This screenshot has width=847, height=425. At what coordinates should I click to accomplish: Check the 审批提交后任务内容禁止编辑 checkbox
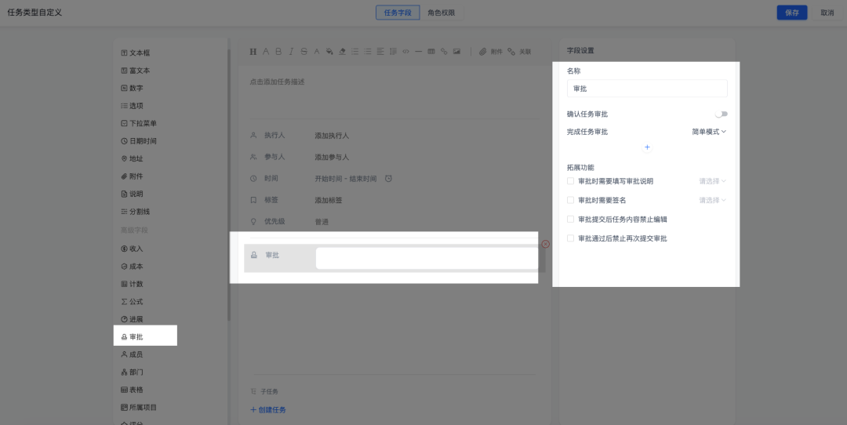point(571,220)
